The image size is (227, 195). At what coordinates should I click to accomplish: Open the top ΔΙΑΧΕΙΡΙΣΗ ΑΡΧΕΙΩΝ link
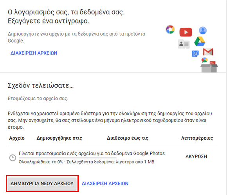[34, 53]
